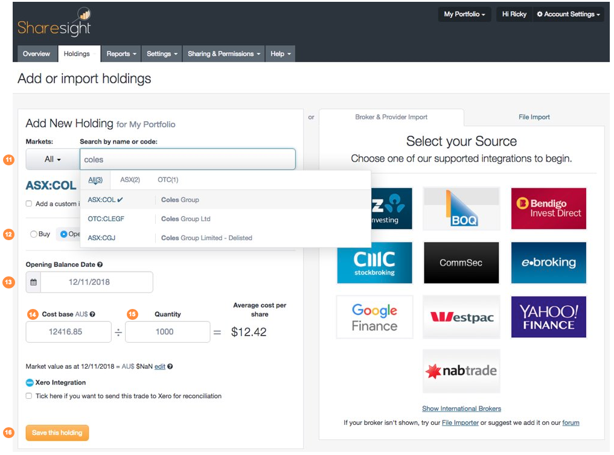Viewport: 614px width, 455px height.
Task: Expand the Settings dropdown menu
Action: point(162,54)
